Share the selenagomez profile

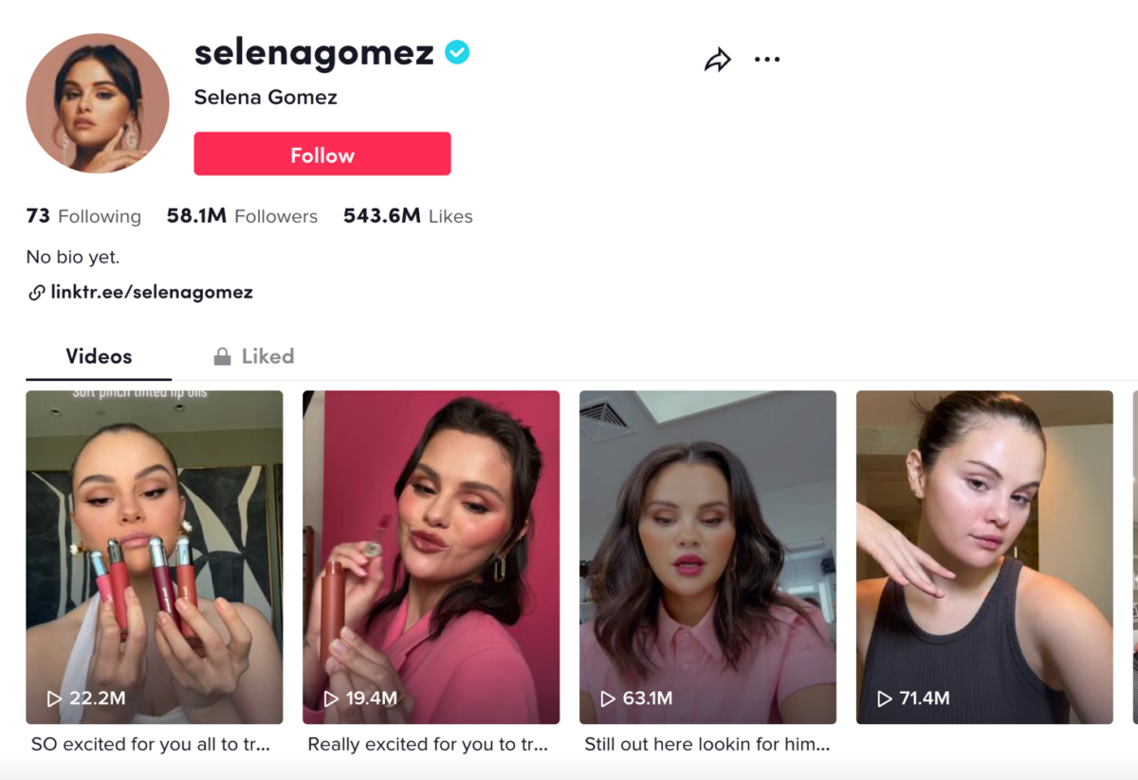(718, 58)
